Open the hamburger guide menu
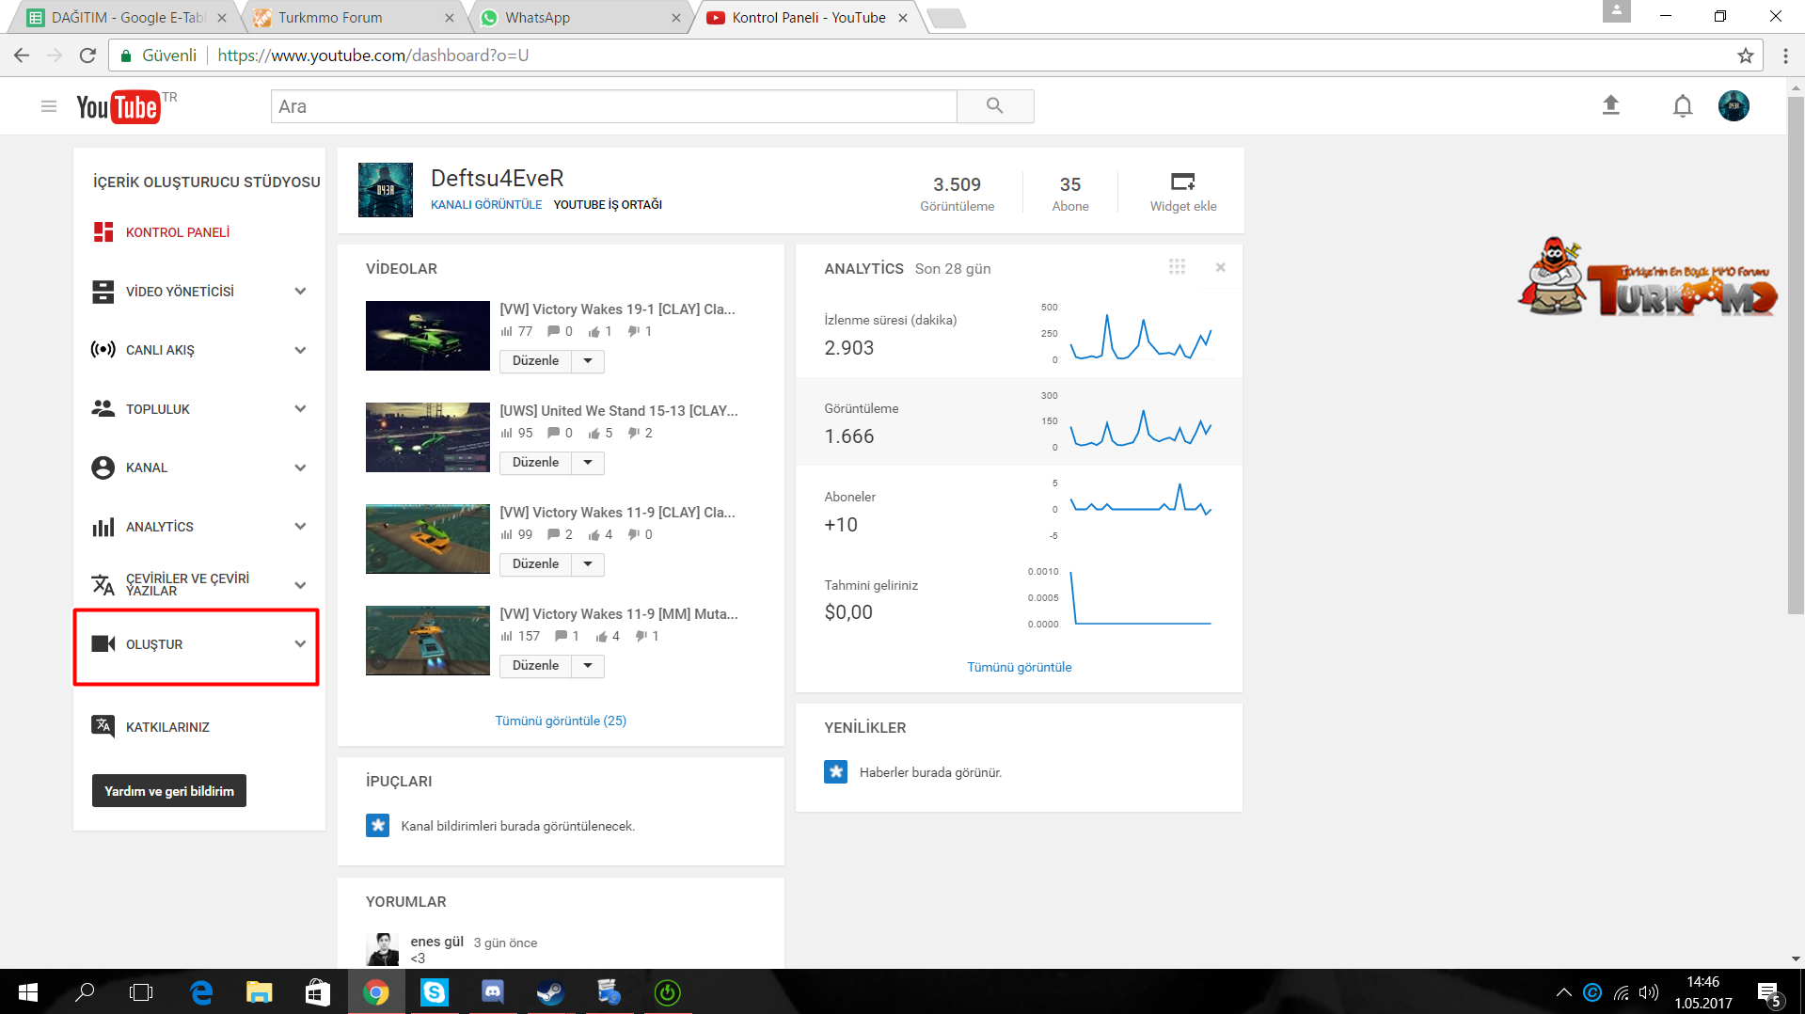Viewport: 1805px width, 1014px height. click(49, 106)
